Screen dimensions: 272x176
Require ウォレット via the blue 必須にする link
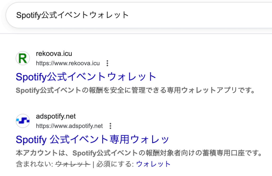153,164
